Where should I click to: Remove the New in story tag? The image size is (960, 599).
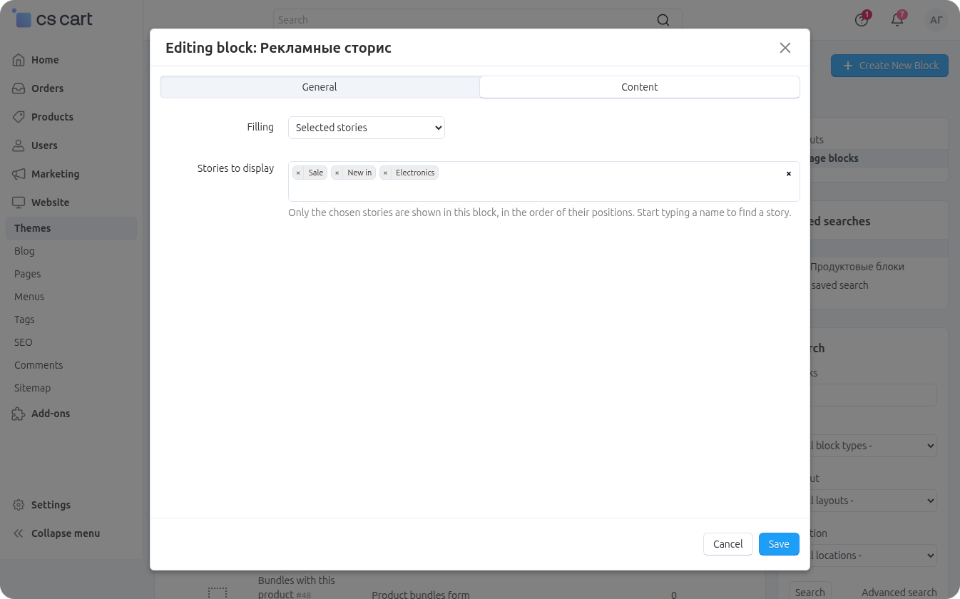click(x=337, y=173)
